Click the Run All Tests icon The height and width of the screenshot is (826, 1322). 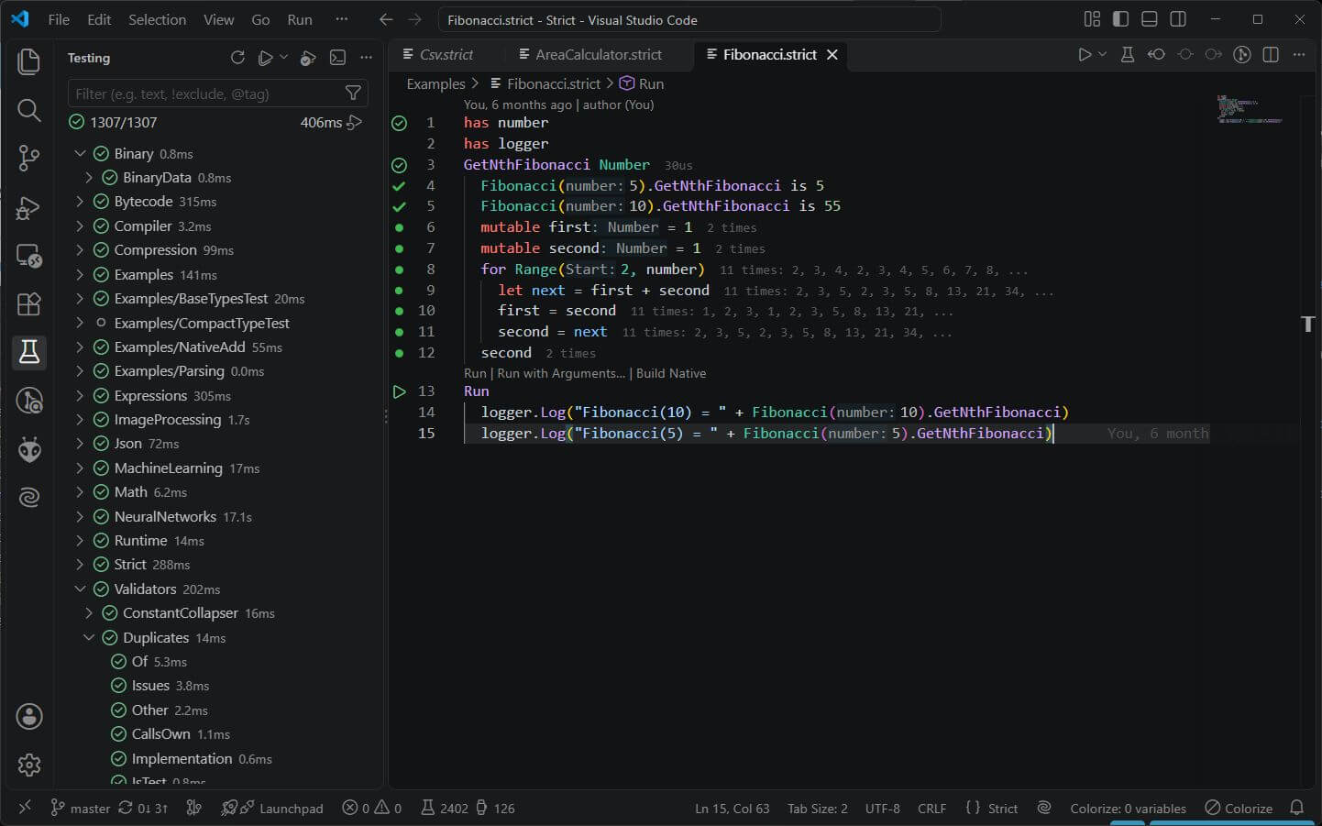(x=265, y=58)
